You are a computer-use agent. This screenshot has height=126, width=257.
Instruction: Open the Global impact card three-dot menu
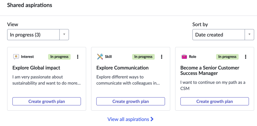coord(78,57)
